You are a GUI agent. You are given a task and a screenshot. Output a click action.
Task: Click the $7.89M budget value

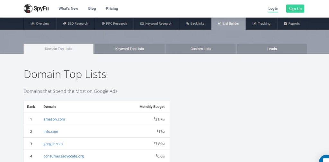[x=159, y=144]
